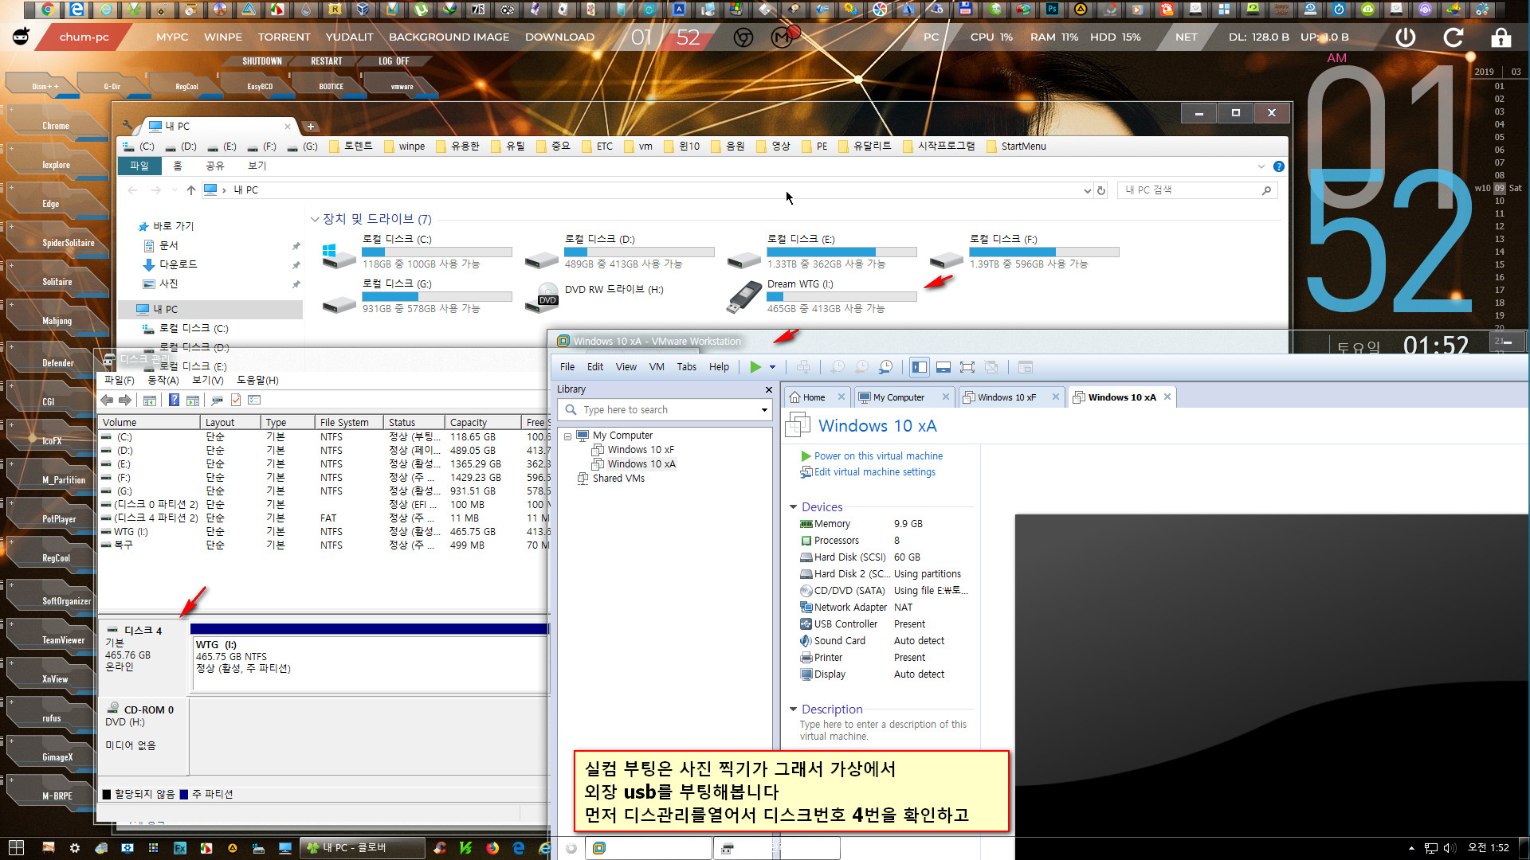Click Windows Start button on taskbar

[16, 848]
